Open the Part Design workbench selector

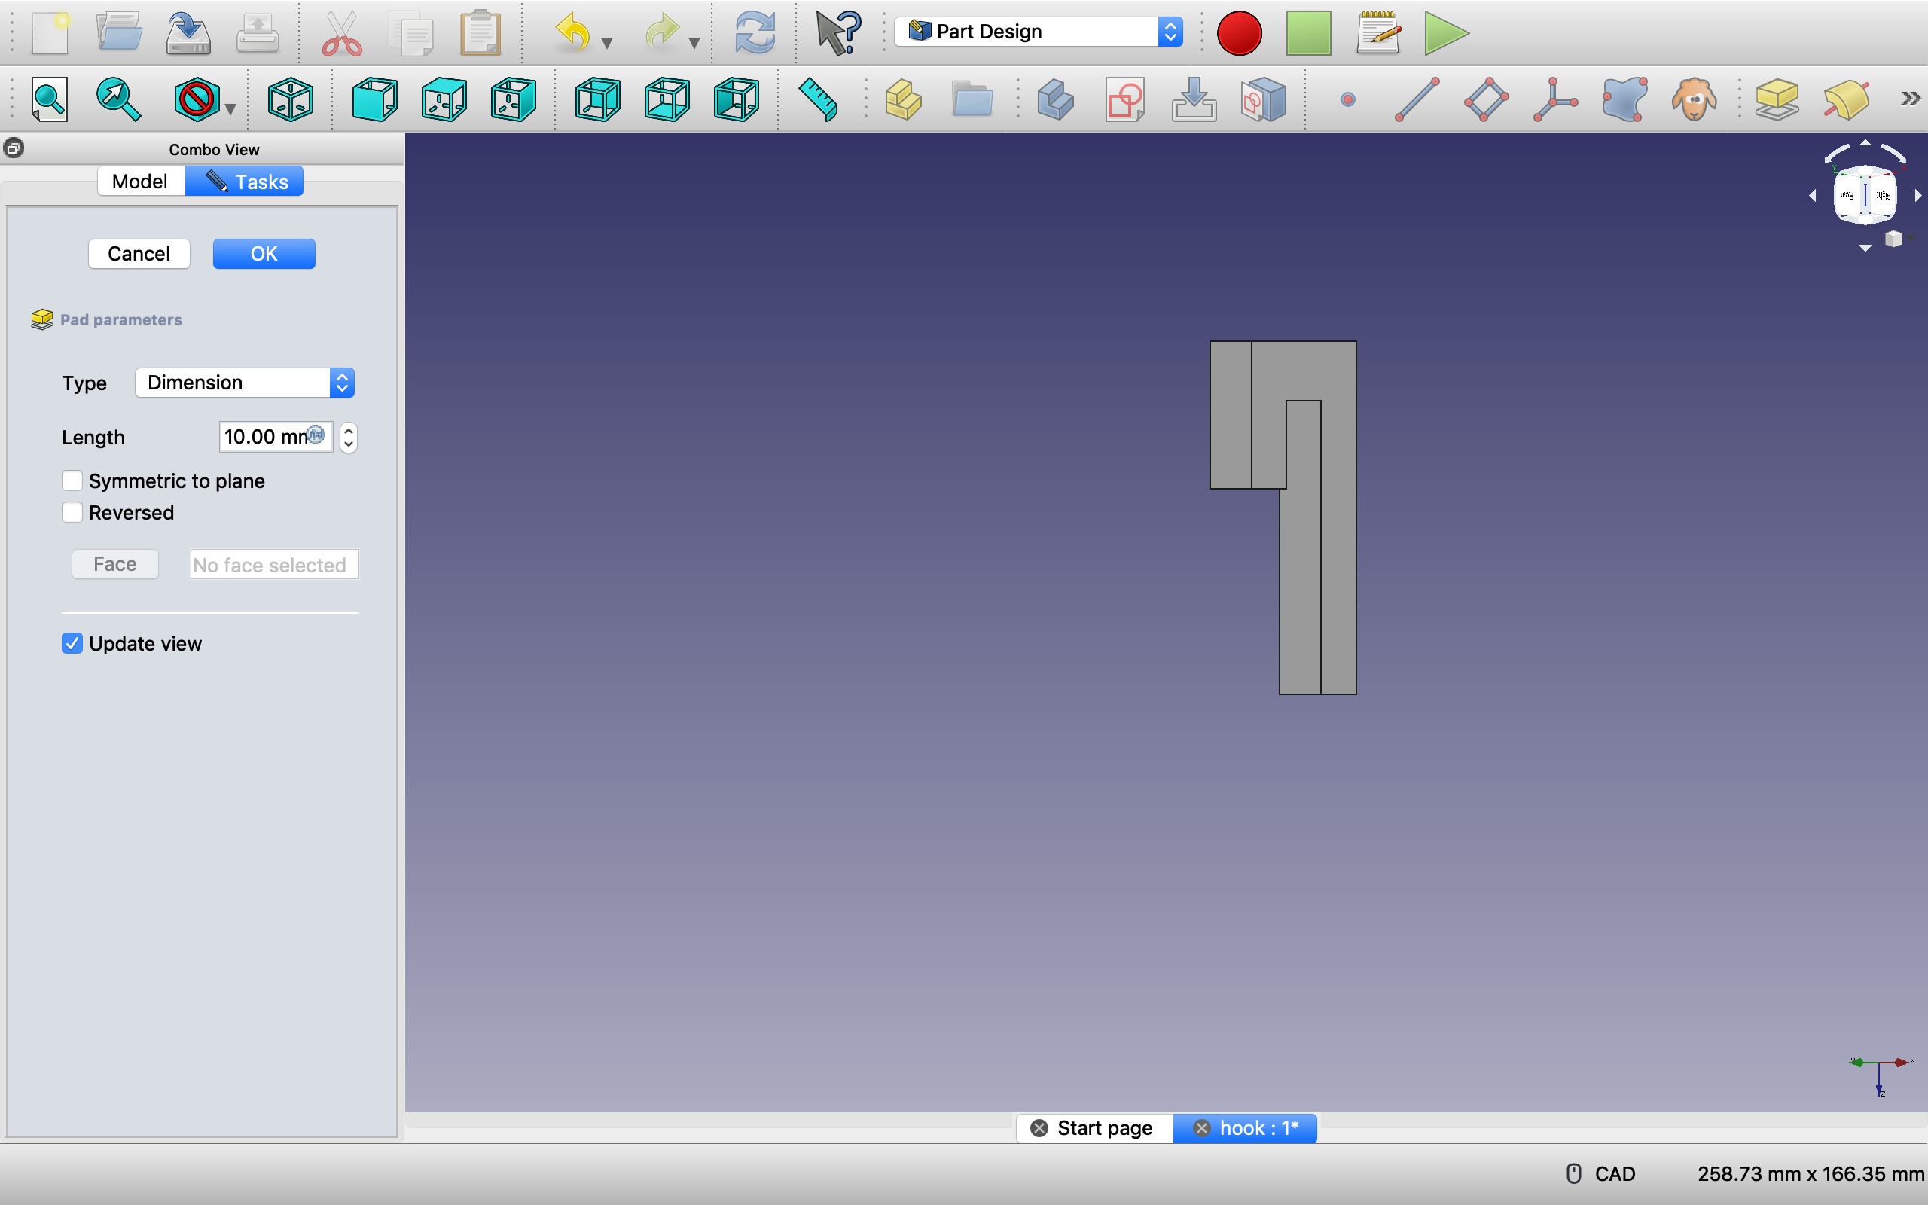tap(1038, 32)
